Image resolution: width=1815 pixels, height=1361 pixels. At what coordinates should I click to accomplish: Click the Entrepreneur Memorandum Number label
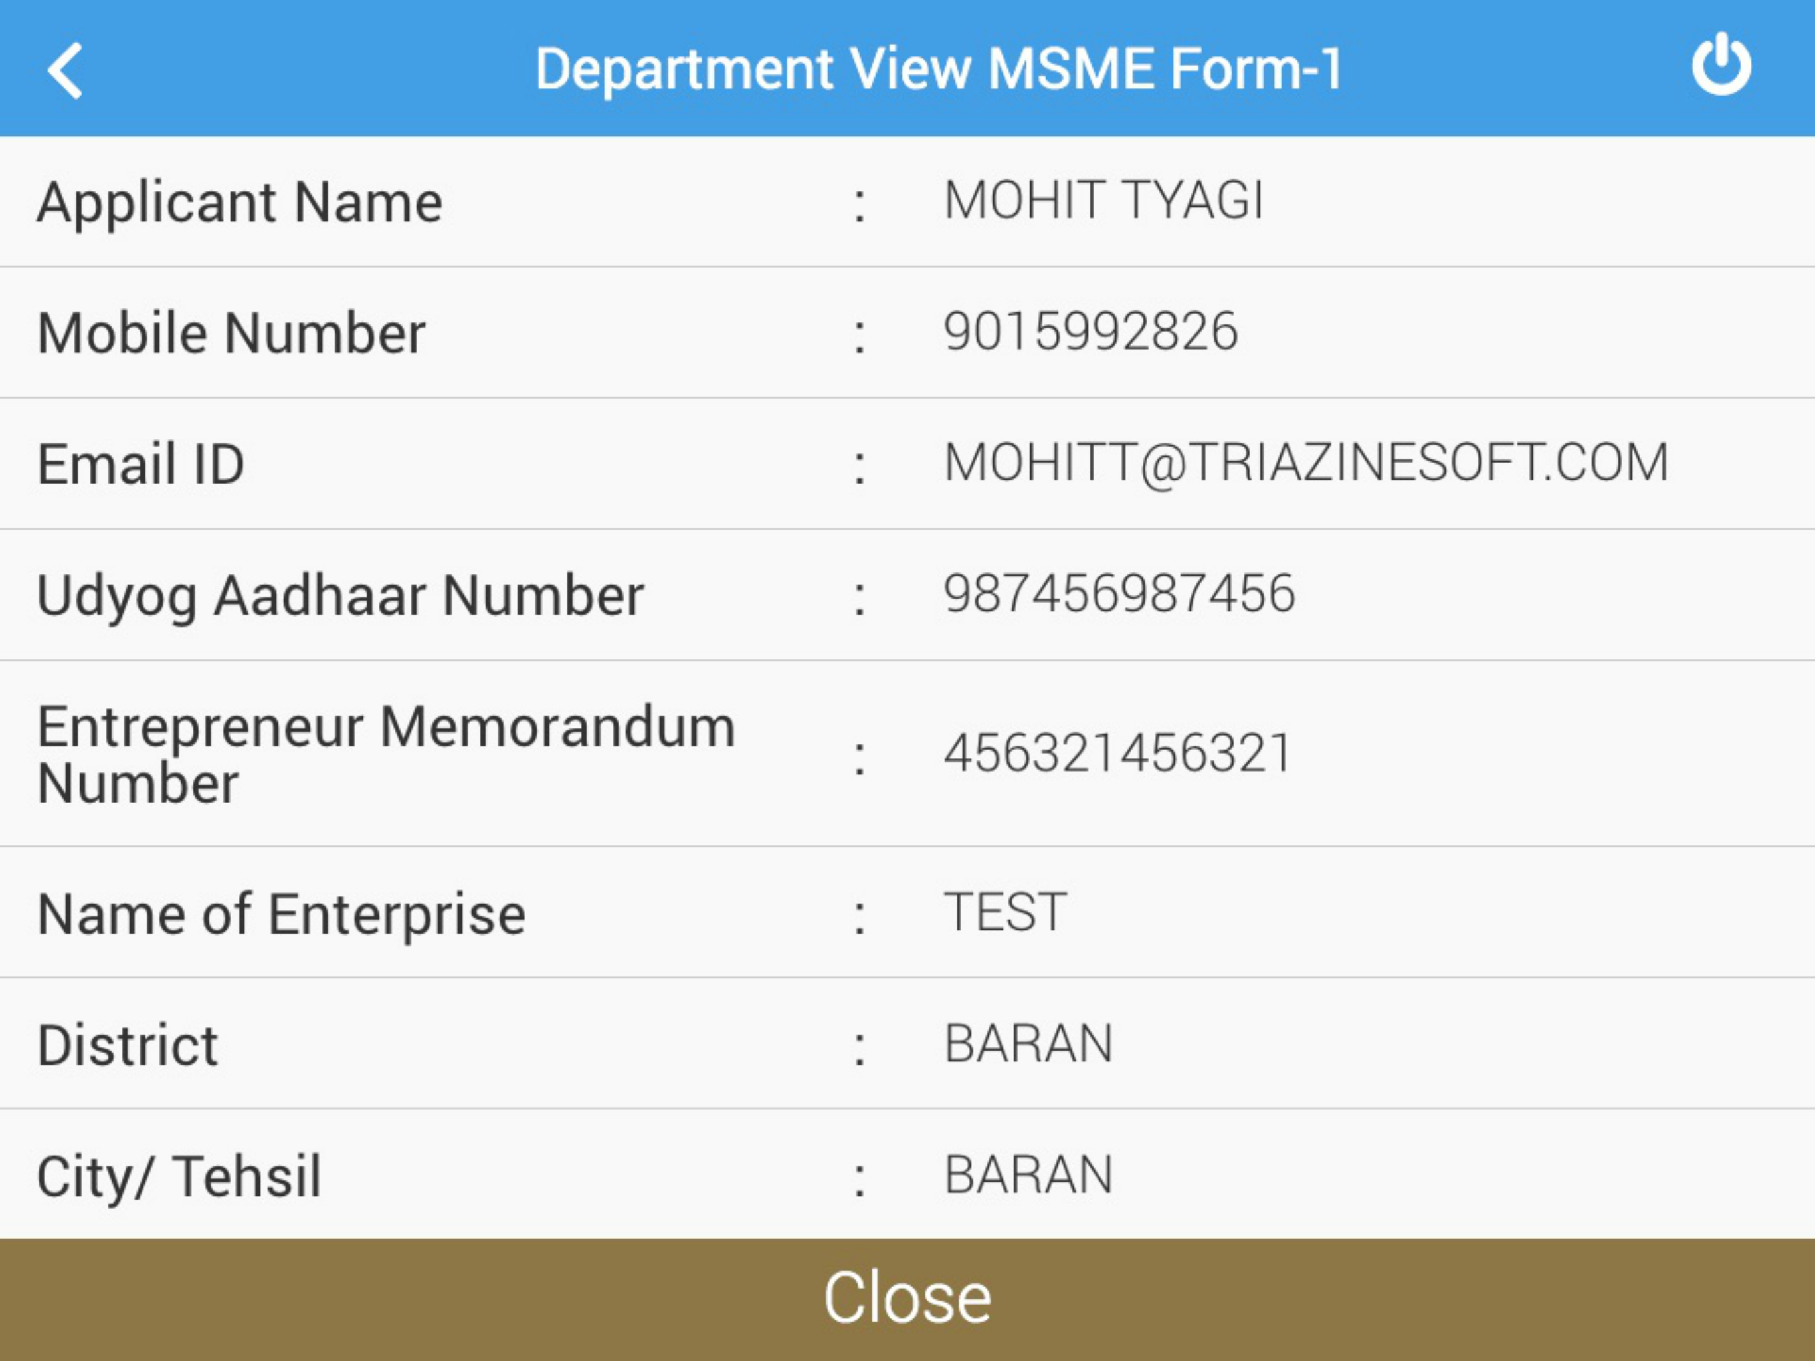tap(387, 749)
